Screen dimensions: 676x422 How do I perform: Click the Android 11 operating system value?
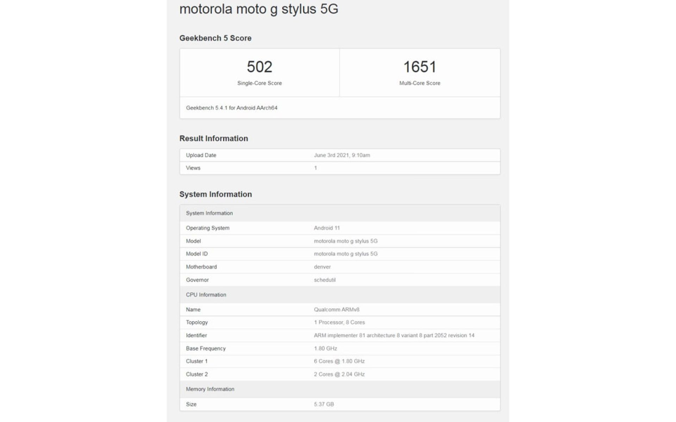327,228
